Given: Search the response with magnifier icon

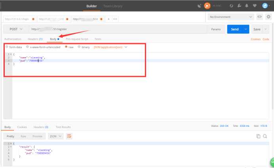Looking at the screenshot, I should pos(265,136).
